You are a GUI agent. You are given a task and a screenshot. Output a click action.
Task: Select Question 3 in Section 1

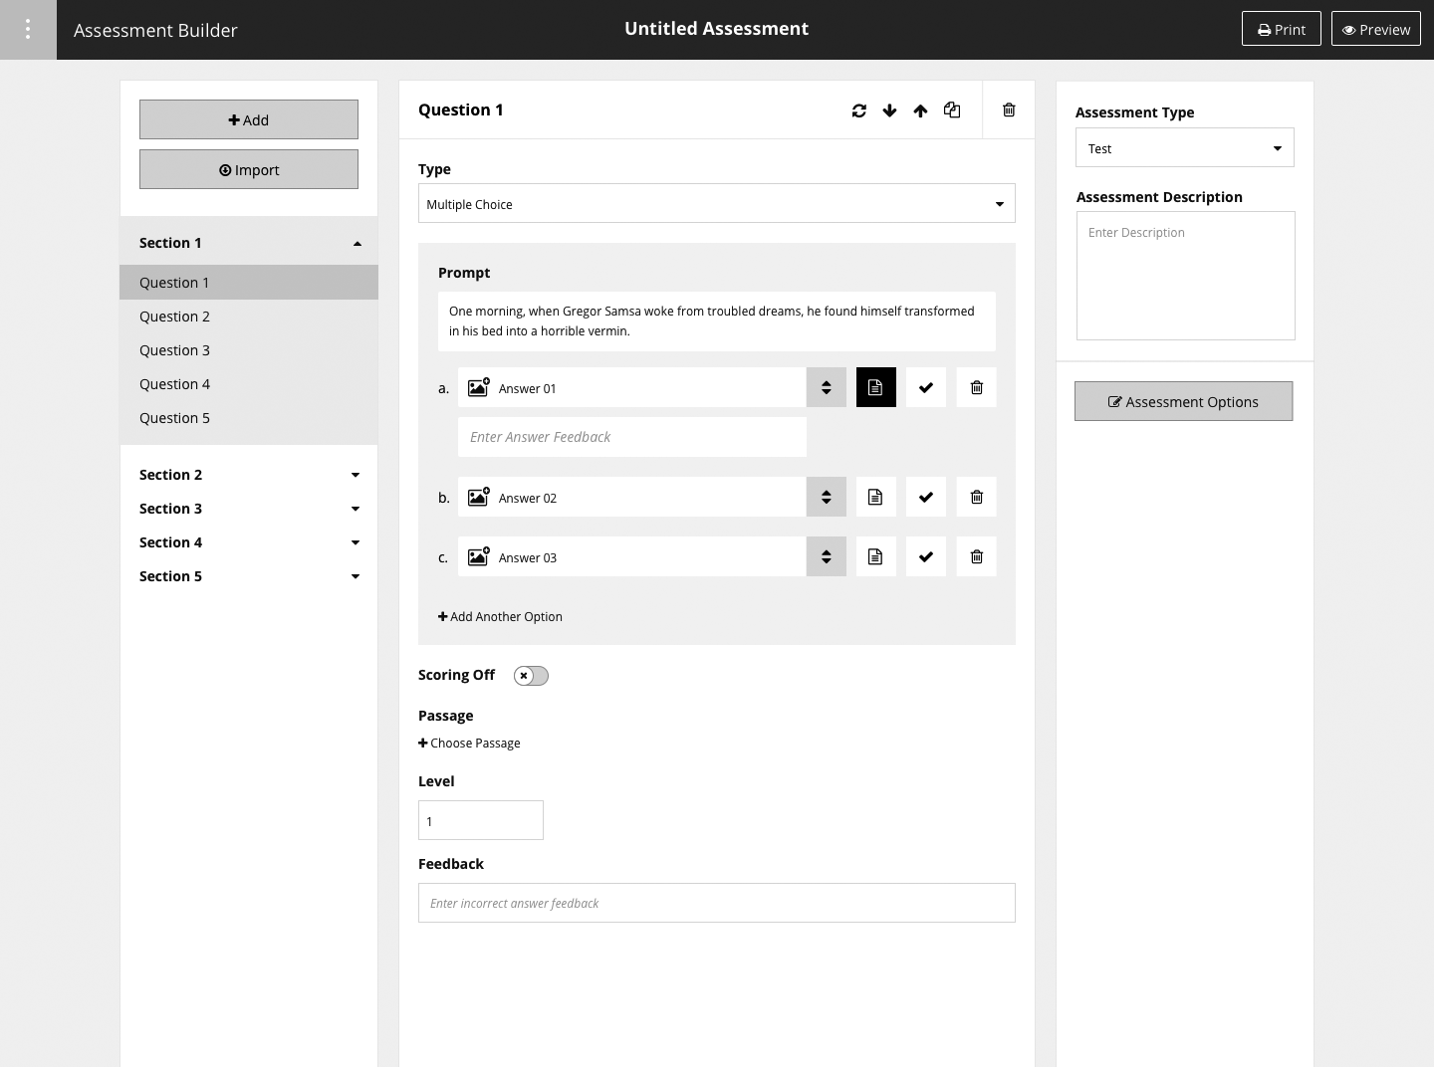175,350
